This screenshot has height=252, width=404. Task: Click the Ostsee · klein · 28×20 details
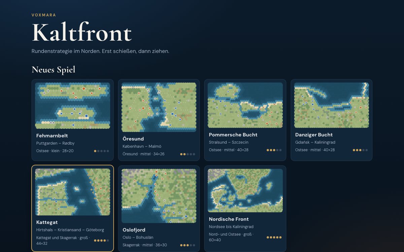(x=55, y=151)
